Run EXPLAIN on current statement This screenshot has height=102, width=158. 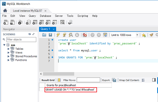tap(71, 35)
